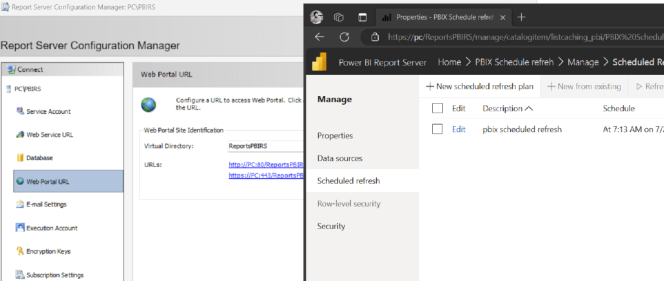Click the Execution Account icon
Screen dimensions: 664x281
20,227
